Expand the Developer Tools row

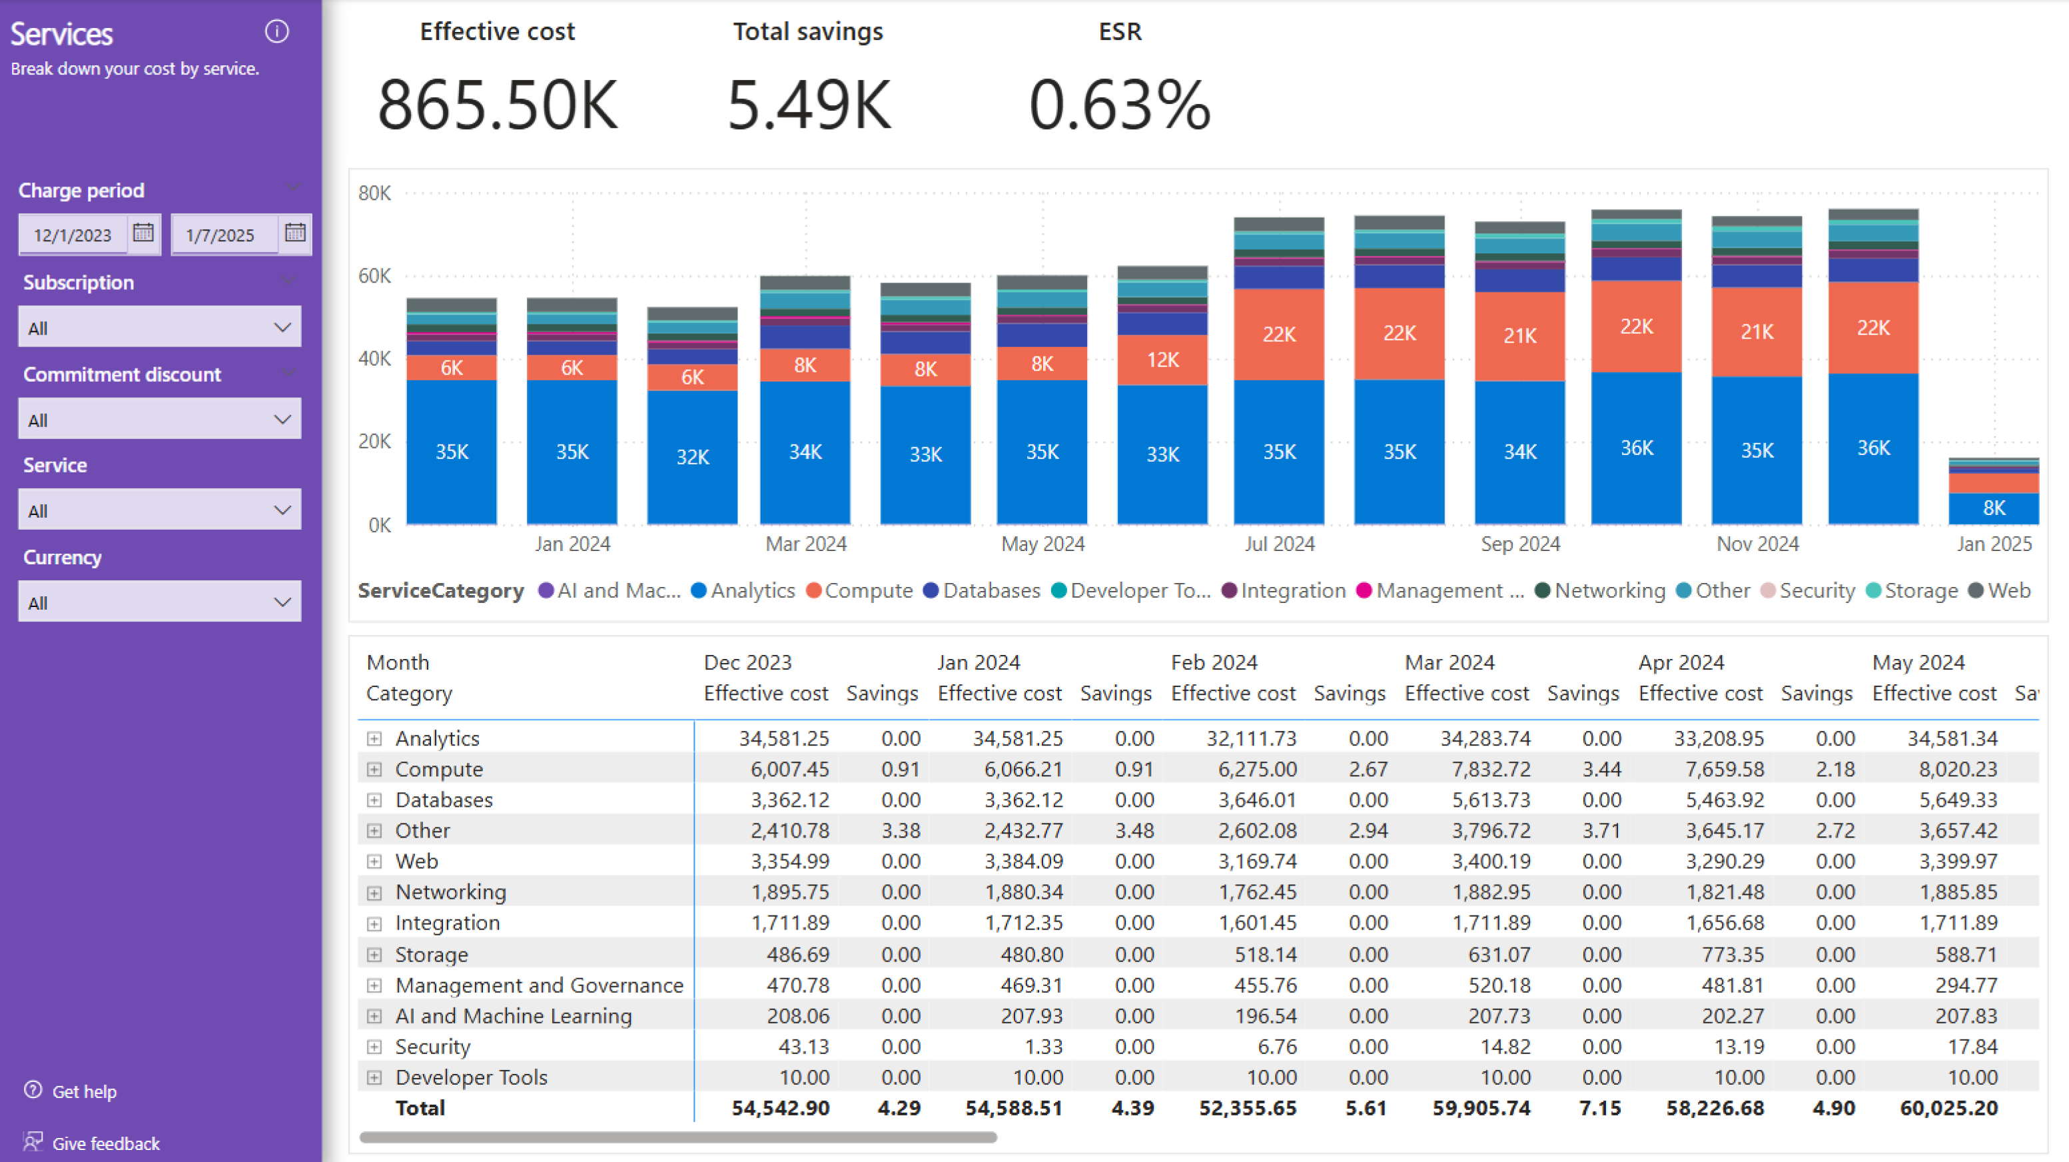click(374, 1077)
